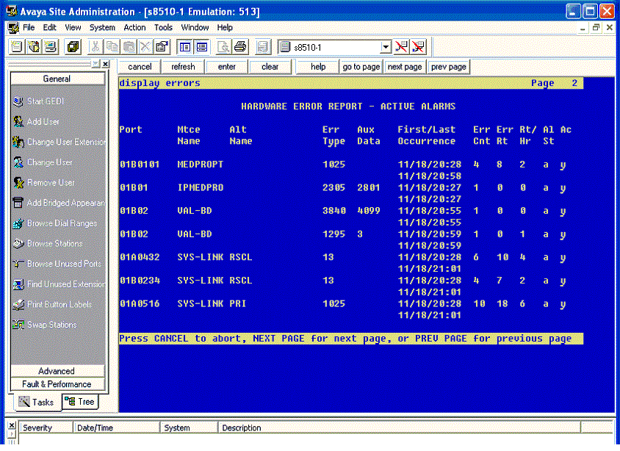Viewport: 620px width, 451px height.
Task: Click the Description column header
Action: (400, 427)
